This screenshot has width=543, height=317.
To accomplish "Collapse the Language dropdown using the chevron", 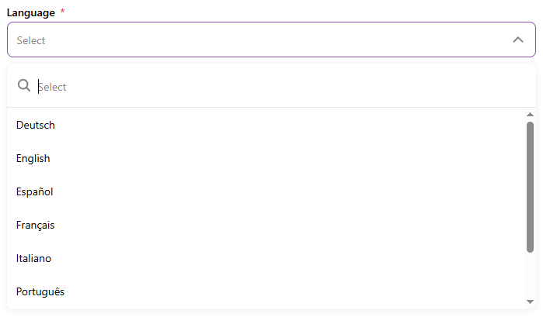I will tap(518, 40).
